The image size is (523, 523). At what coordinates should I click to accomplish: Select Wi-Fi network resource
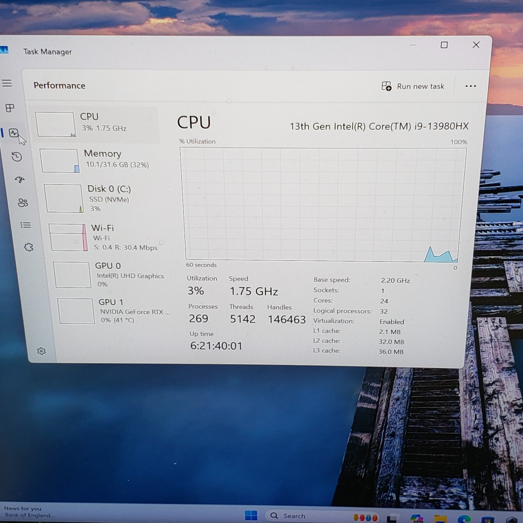108,237
